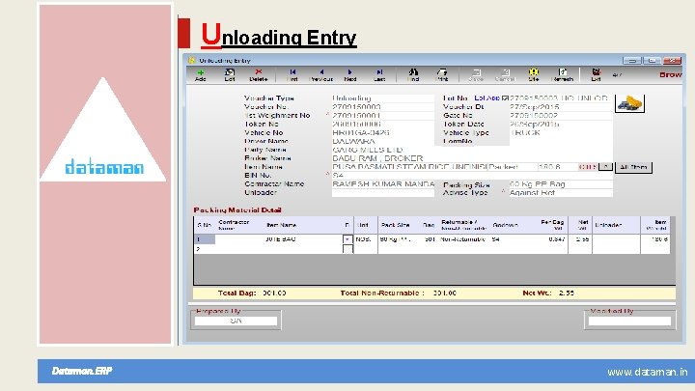The image size is (695, 391).
Task: Click the Vehicle Type TRUCK field
Action: pyautogui.click(x=561, y=132)
